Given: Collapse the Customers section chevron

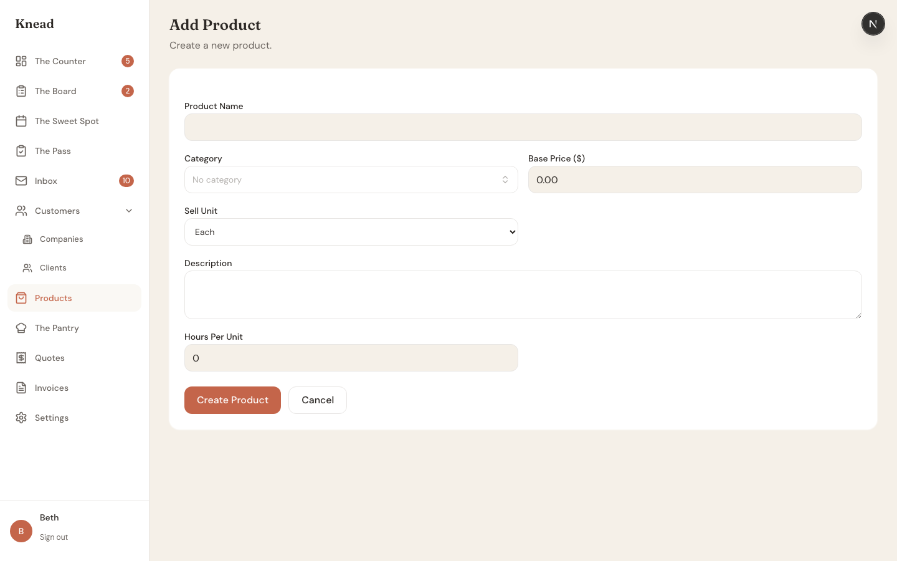Looking at the screenshot, I should click(129, 211).
